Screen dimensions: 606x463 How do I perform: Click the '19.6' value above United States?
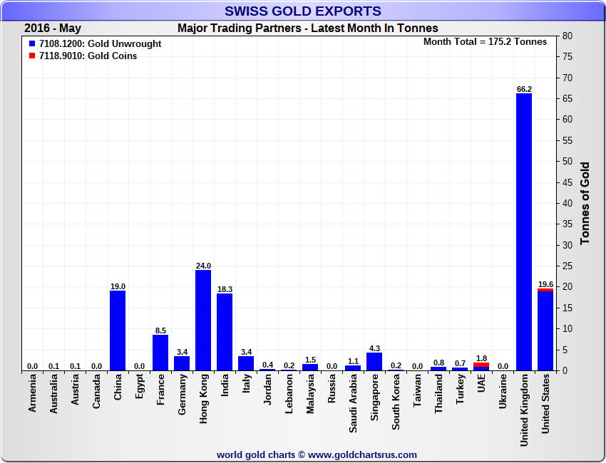click(545, 284)
